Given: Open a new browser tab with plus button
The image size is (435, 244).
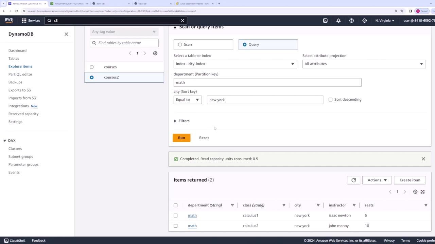Looking at the screenshot, I should 219,3.
